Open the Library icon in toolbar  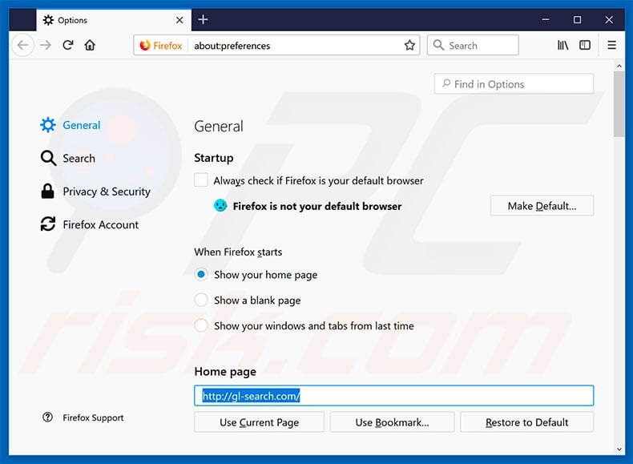562,45
